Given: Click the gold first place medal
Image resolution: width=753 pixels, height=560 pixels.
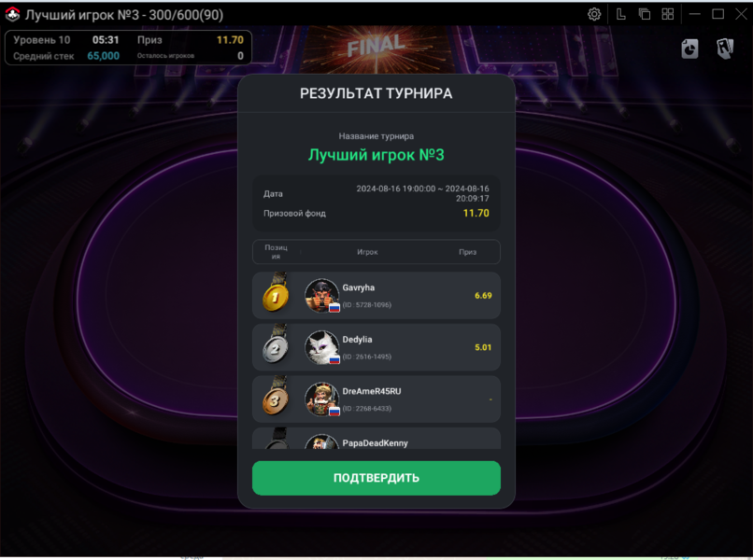Looking at the screenshot, I should [x=276, y=292].
